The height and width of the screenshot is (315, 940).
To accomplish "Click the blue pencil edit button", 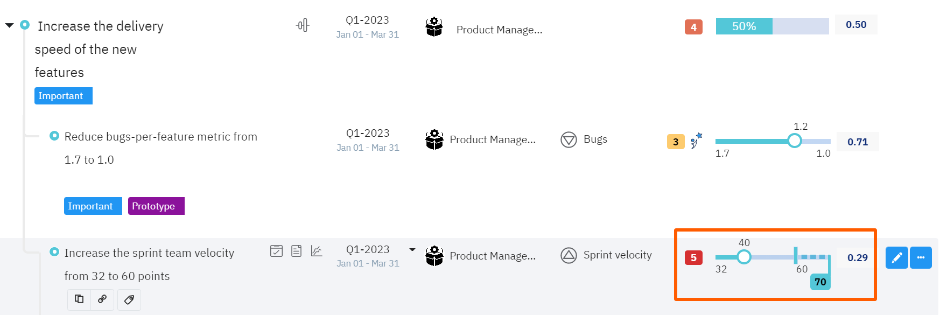I will coord(896,258).
